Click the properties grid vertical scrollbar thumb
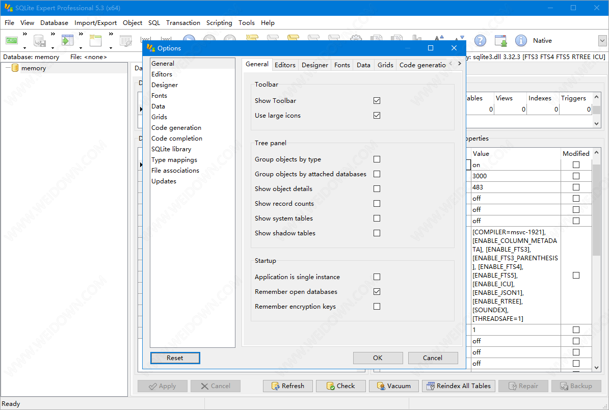 [597, 210]
